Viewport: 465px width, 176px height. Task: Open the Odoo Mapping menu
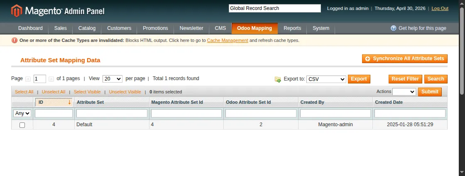[x=255, y=28]
